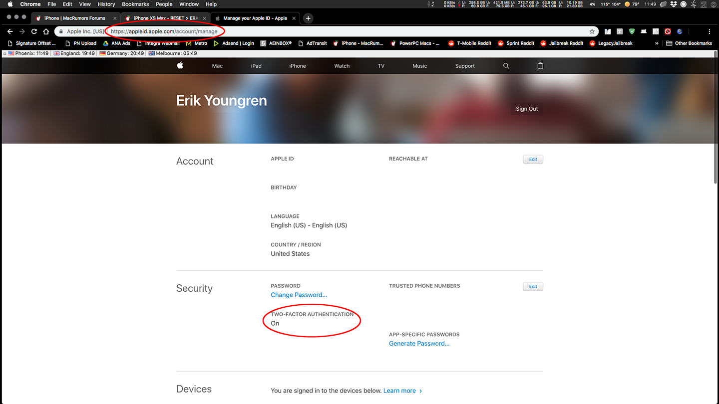Open the Sprint Reddit bookmark

pyautogui.click(x=516, y=43)
